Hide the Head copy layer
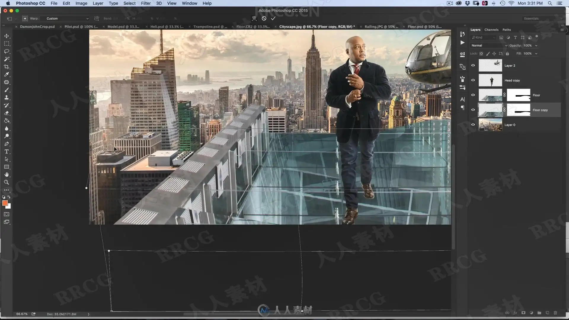The width and height of the screenshot is (569, 320). (473, 80)
